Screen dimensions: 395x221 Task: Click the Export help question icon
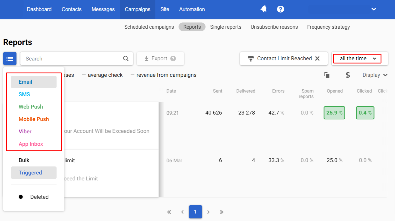click(173, 59)
